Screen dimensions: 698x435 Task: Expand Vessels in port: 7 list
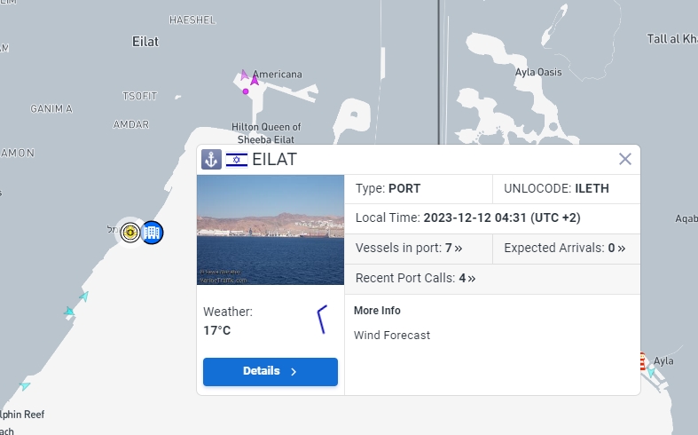(409, 248)
